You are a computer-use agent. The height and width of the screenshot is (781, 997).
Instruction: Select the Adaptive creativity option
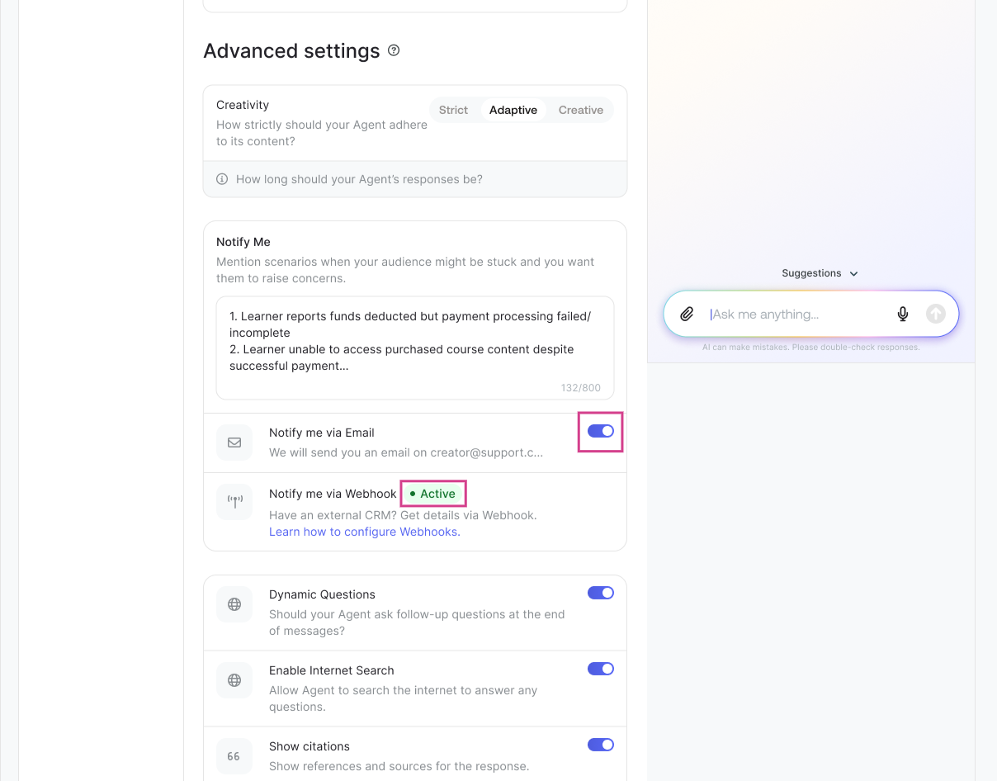tap(513, 110)
